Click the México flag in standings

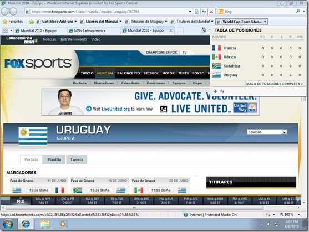click(x=216, y=57)
